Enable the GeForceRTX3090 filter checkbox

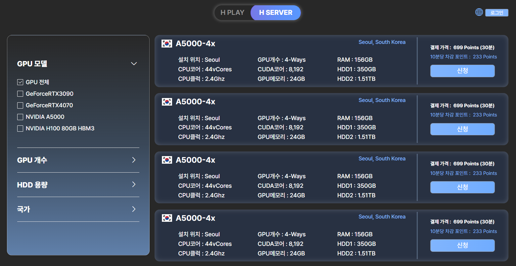tap(20, 94)
